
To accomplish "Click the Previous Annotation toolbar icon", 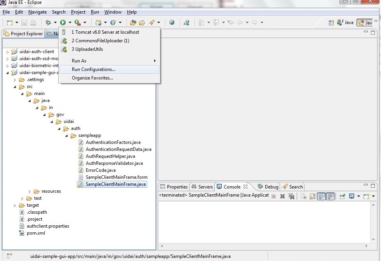I will [216, 22].
